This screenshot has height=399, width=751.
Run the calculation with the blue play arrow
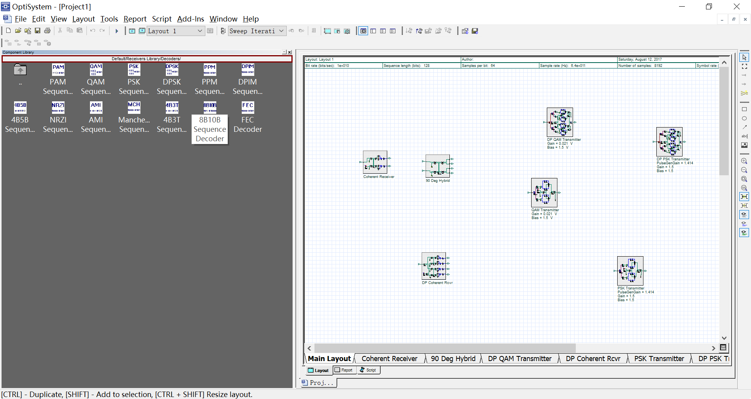[117, 31]
